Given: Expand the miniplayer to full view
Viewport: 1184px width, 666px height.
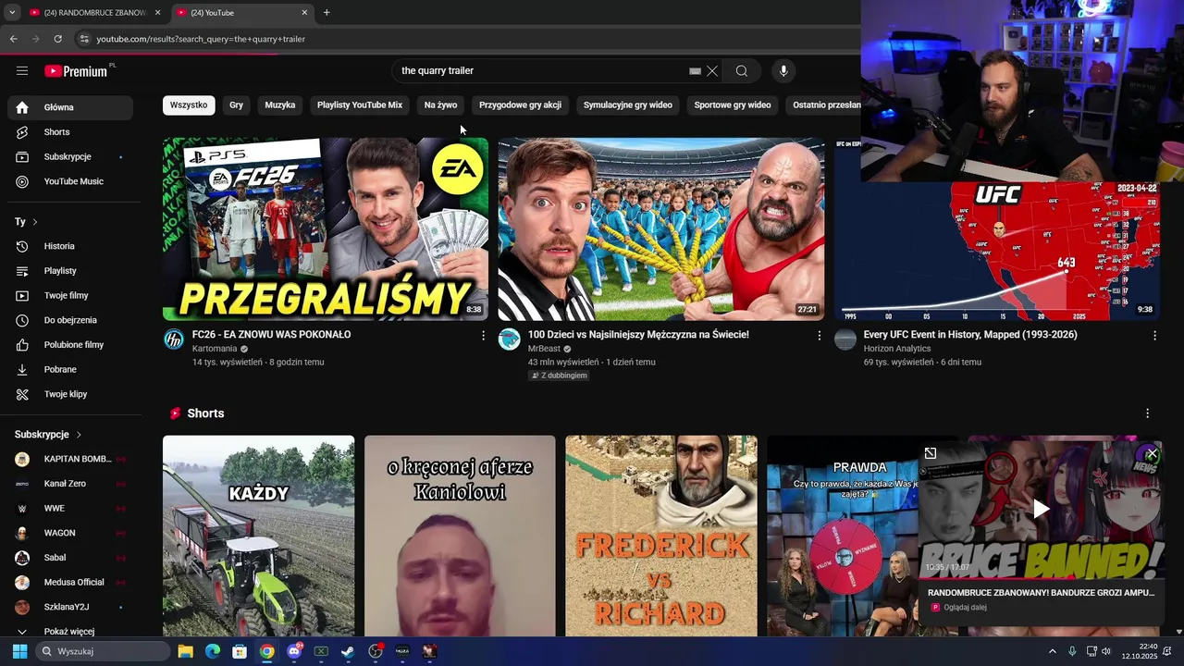Looking at the screenshot, I should (x=931, y=453).
